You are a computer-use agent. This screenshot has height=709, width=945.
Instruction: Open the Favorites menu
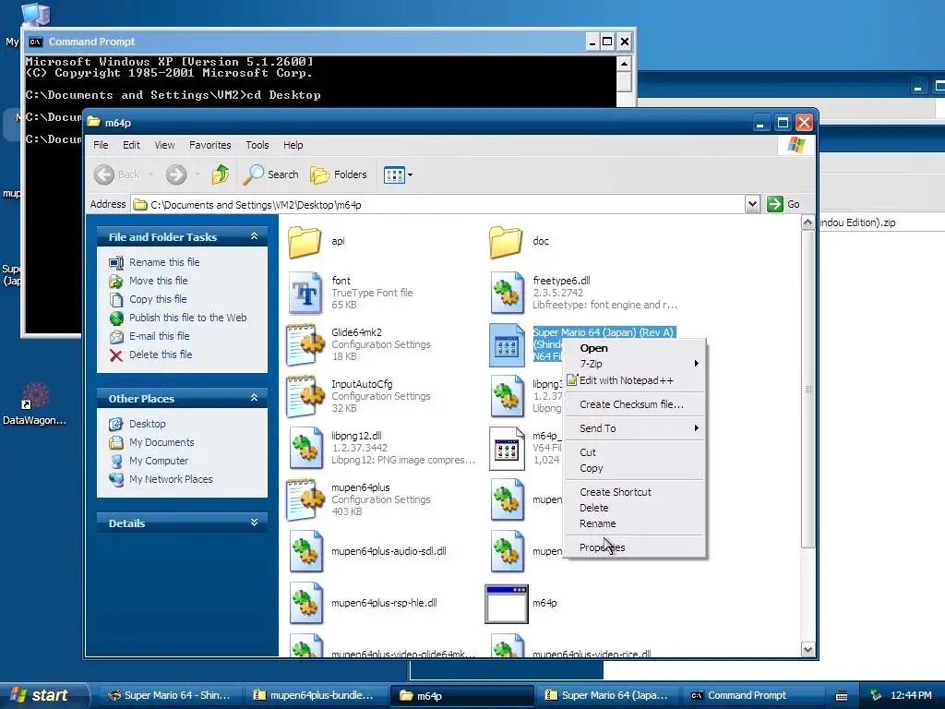pyautogui.click(x=210, y=145)
